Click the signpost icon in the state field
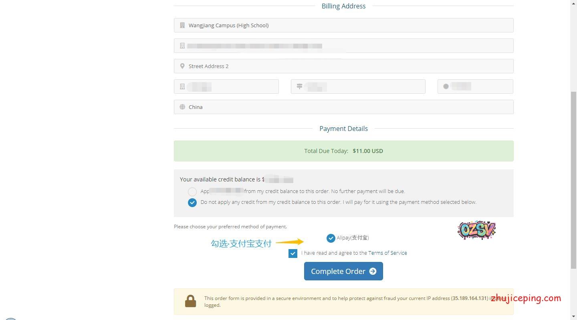The height and width of the screenshot is (320, 577). pos(299,87)
